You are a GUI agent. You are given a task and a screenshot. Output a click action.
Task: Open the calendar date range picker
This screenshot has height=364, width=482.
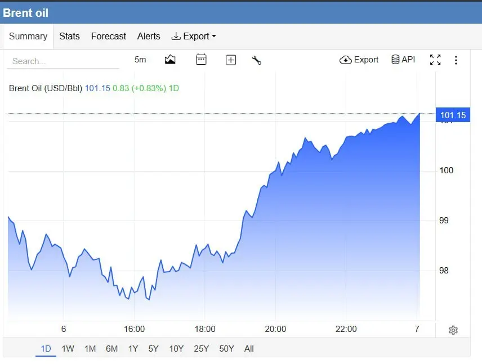[x=201, y=59]
